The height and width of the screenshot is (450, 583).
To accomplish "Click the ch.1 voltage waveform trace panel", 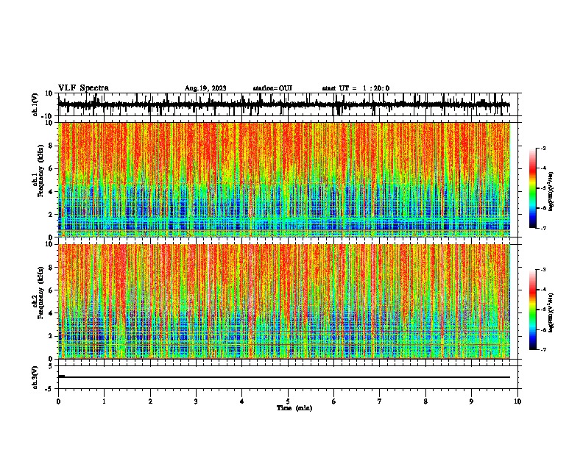I will point(288,104).
